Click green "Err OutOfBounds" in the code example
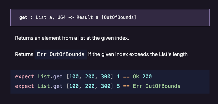Viewport: 218px width, 104px height. (157, 86)
